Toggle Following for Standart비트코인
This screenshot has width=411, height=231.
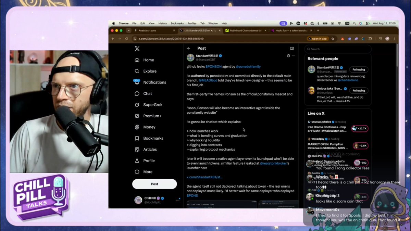(x=359, y=69)
